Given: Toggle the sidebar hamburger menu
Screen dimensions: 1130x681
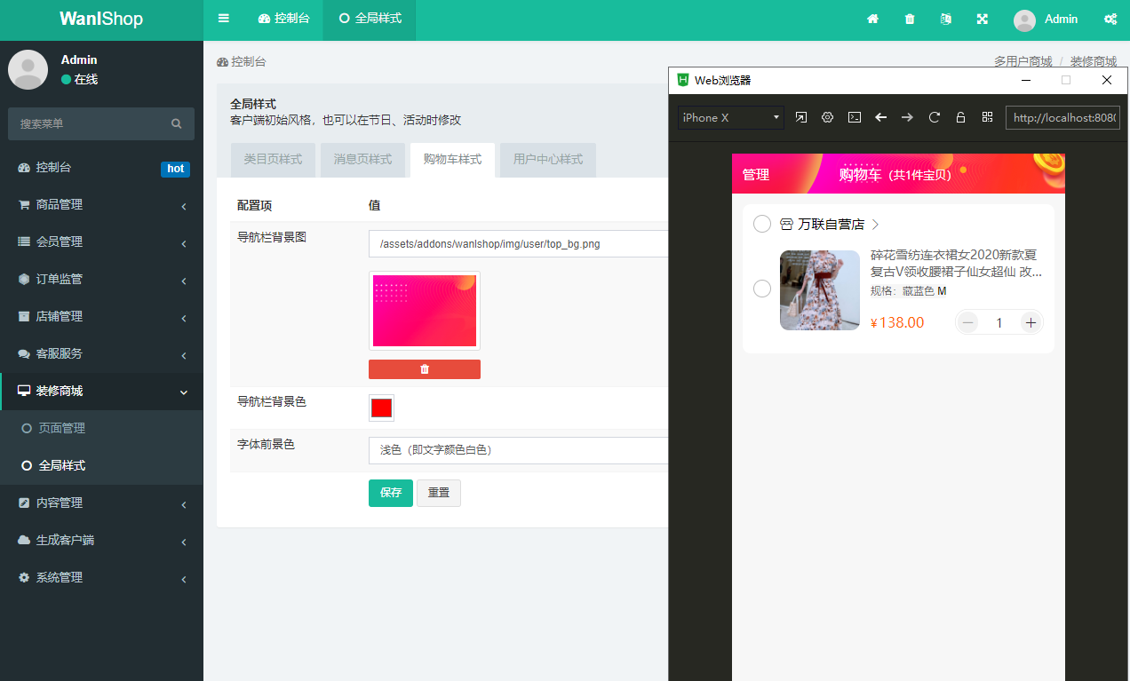Looking at the screenshot, I should (224, 19).
